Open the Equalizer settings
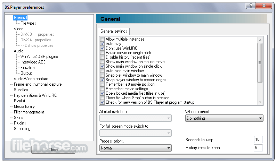This screenshot has height=163, width=276. (28, 68)
